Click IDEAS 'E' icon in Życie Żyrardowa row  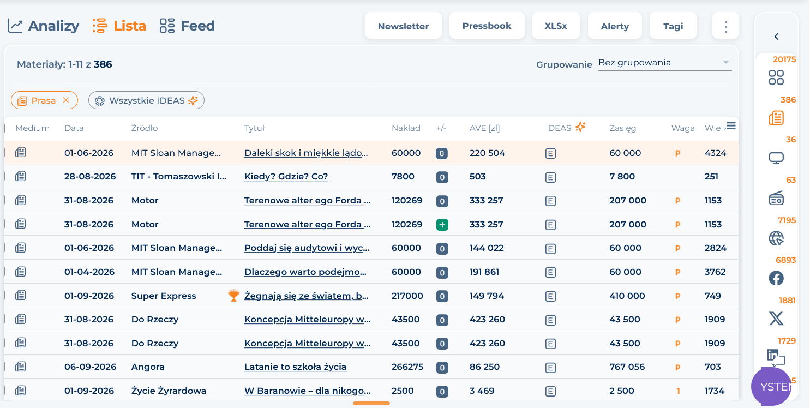(550, 391)
